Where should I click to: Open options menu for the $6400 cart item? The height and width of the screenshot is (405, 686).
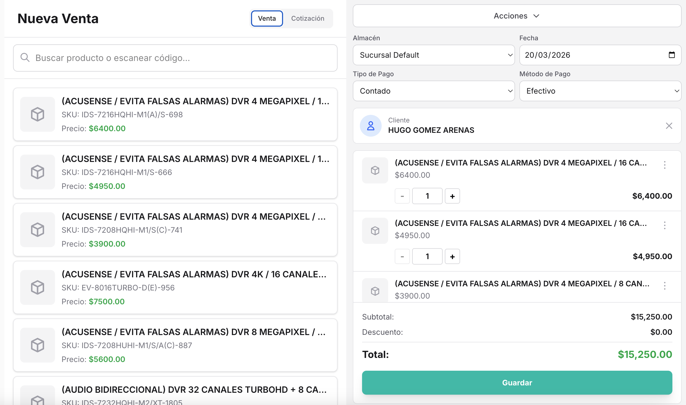click(665, 165)
